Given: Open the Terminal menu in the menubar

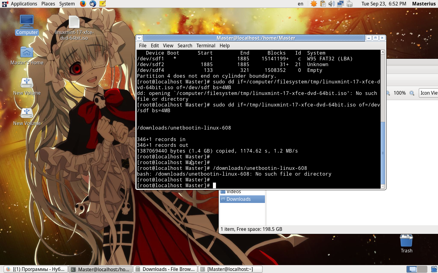Looking at the screenshot, I should (206, 45).
